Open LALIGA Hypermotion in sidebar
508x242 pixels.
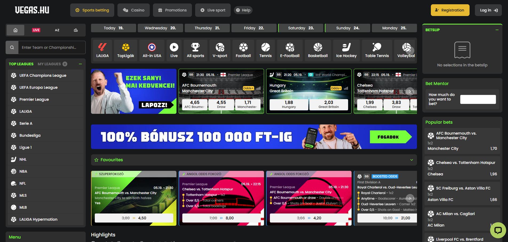click(46, 219)
